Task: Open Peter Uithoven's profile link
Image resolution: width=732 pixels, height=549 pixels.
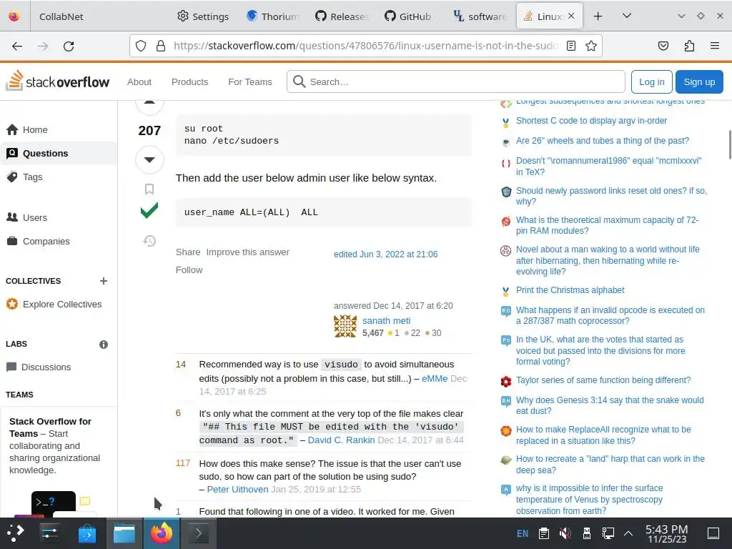Action: click(237, 489)
